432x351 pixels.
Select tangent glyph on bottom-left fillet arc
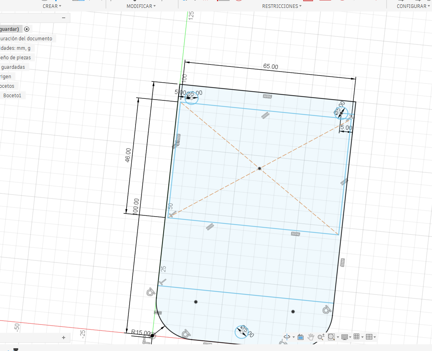pyautogui.click(x=186, y=333)
